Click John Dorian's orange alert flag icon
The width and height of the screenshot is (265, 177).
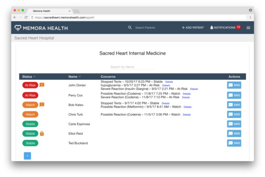click(42, 85)
